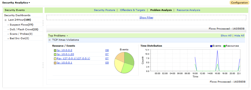Click event count 08 for 10.0.0.2
This screenshot has height=90, width=251.
107,50
